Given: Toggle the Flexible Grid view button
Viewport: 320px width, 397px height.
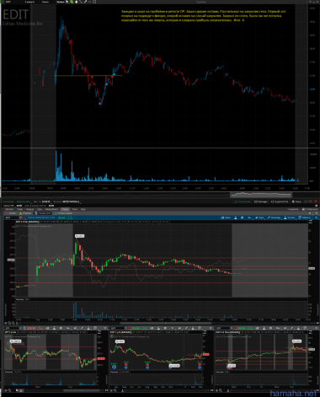Looking at the screenshot, I should pos(43,213).
